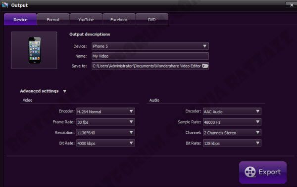Click the Name field containing My Video
The height and width of the screenshot is (187, 297).
[x=150, y=56]
